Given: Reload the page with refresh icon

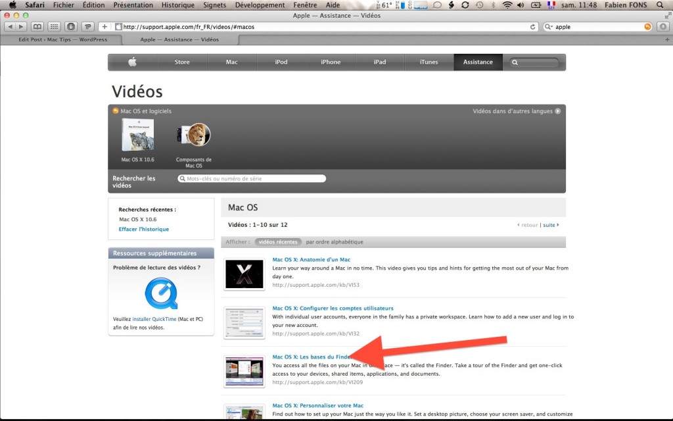Looking at the screenshot, I should tap(532, 26).
